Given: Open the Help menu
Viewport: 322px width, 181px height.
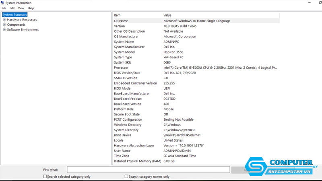Looking at the screenshot, I should pos(31,8).
